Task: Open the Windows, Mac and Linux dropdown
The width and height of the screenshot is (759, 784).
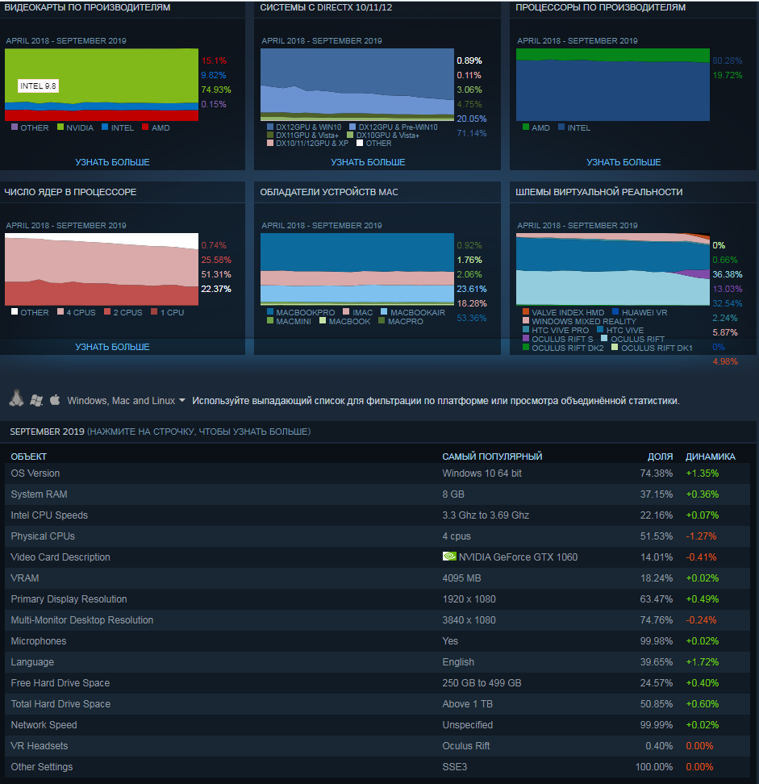Action: coord(126,401)
